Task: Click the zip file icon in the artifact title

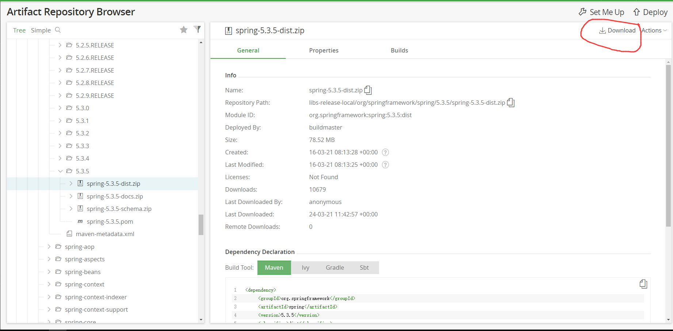Action: [x=229, y=31]
